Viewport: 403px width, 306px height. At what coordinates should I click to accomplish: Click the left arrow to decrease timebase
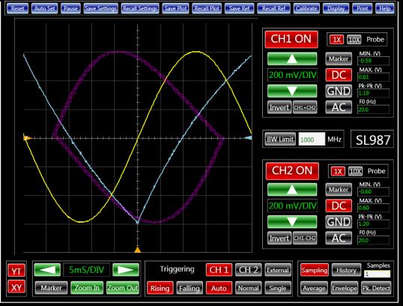pyautogui.click(x=47, y=270)
